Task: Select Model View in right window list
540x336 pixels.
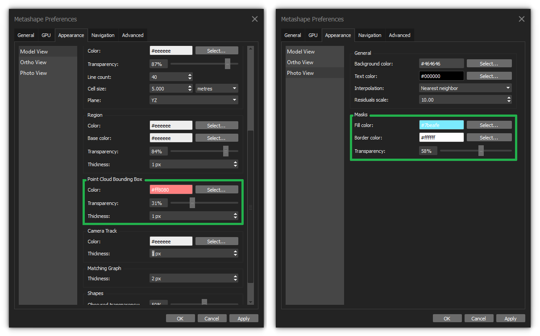Action: (315, 52)
